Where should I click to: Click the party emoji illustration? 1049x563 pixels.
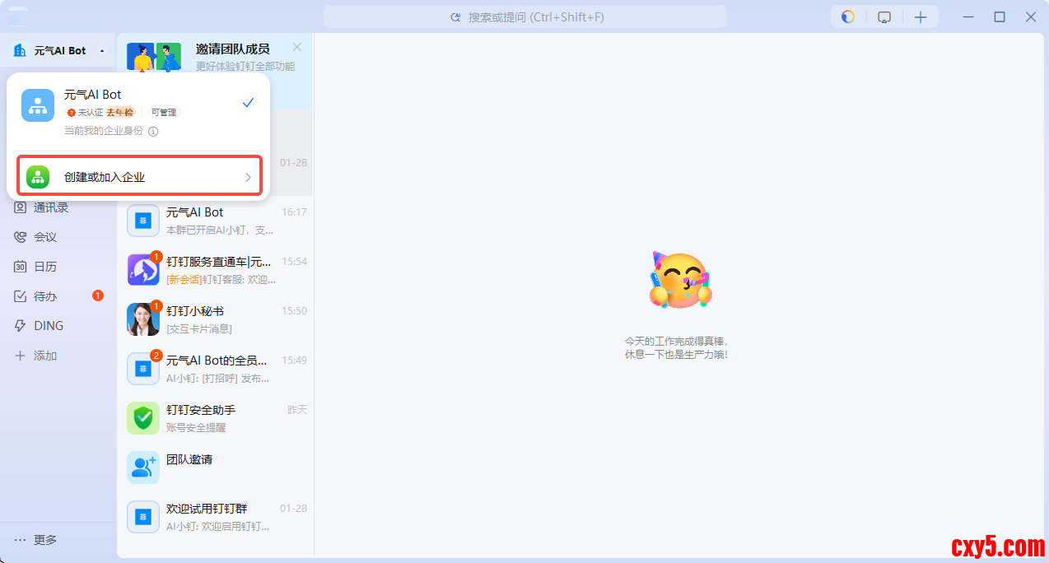[x=679, y=281]
